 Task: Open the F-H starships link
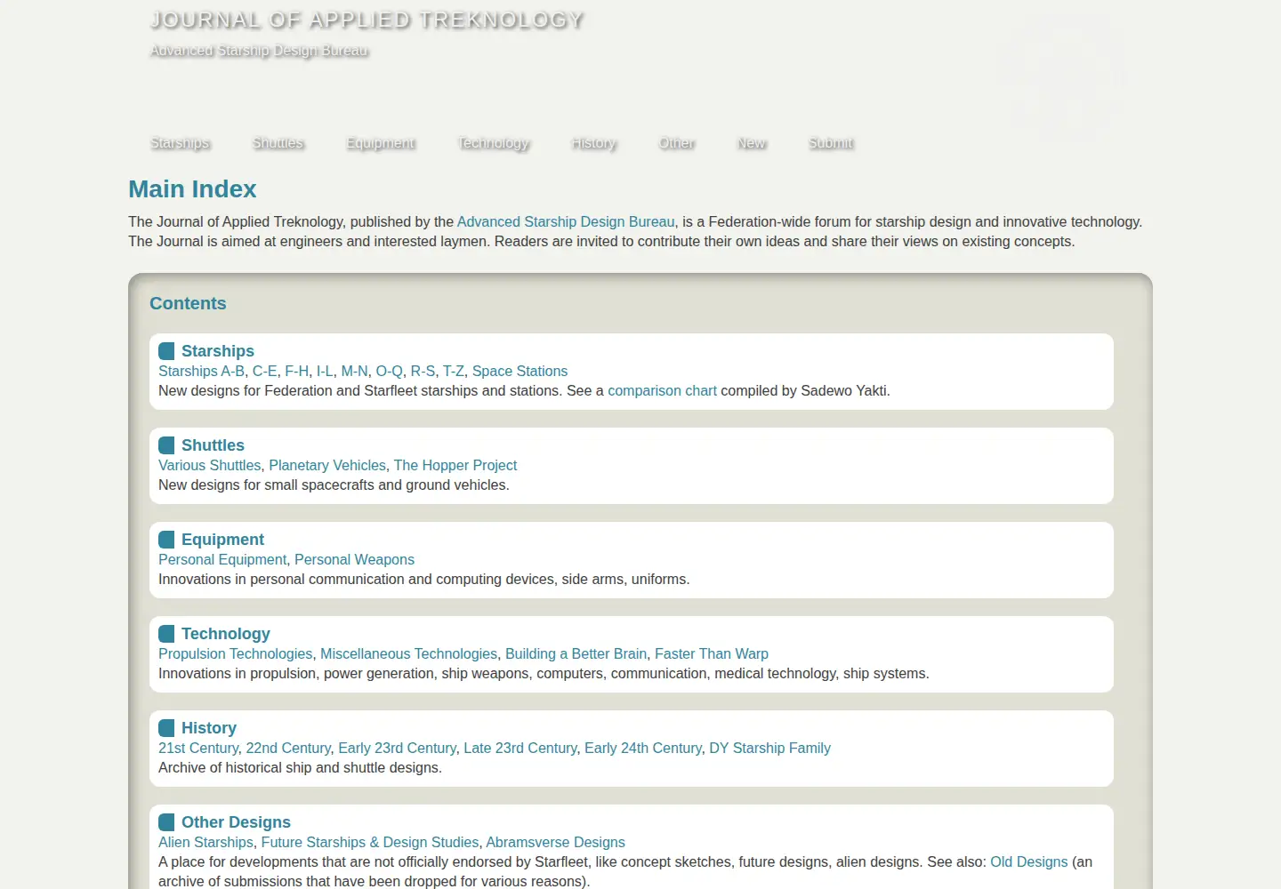(x=297, y=371)
